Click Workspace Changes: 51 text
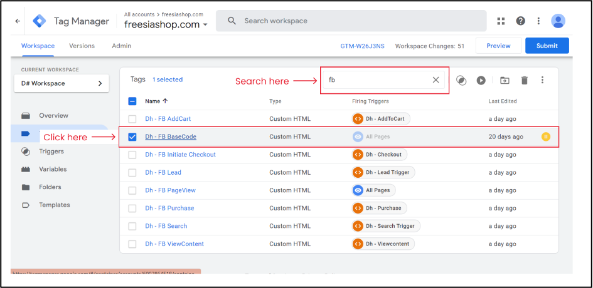The image size is (593, 288). coord(430,46)
